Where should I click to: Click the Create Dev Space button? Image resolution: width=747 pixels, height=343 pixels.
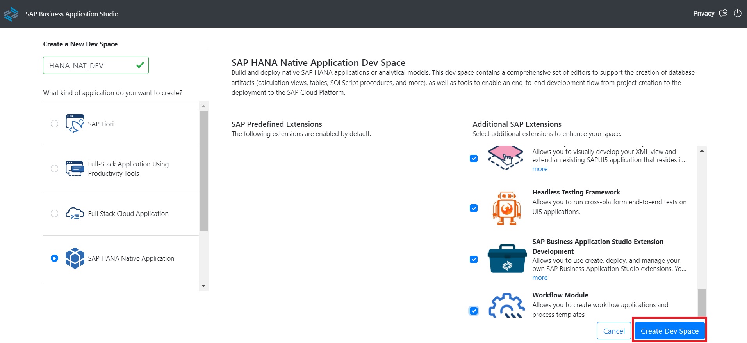[x=669, y=331]
